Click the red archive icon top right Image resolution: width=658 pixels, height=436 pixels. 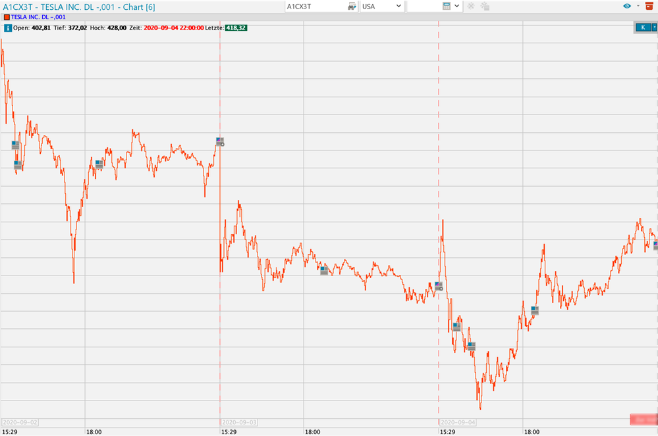[649, 6]
